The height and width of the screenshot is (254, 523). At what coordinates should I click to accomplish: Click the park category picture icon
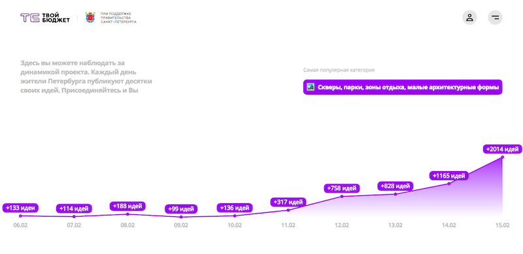tap(311, 87)
